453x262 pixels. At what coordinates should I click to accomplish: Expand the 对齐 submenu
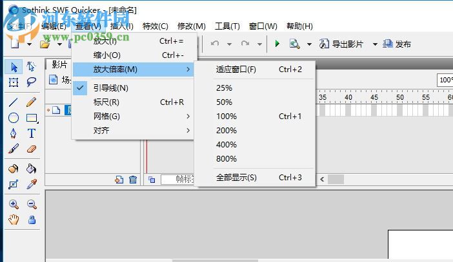tap(133, 130)
